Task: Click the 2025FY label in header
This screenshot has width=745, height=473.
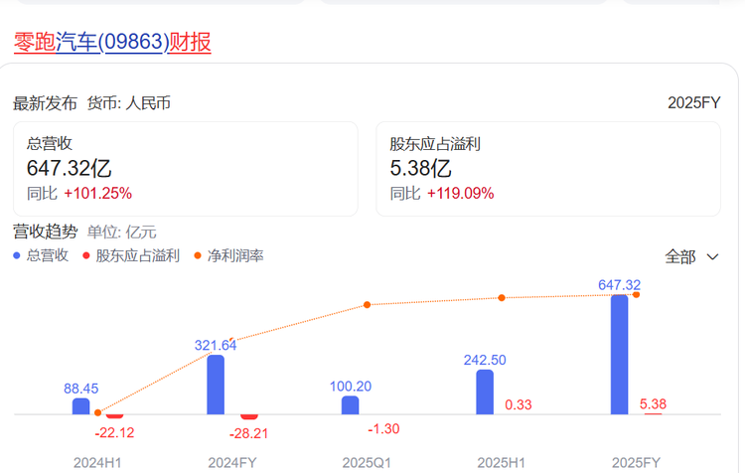Action: coord(693,102)
